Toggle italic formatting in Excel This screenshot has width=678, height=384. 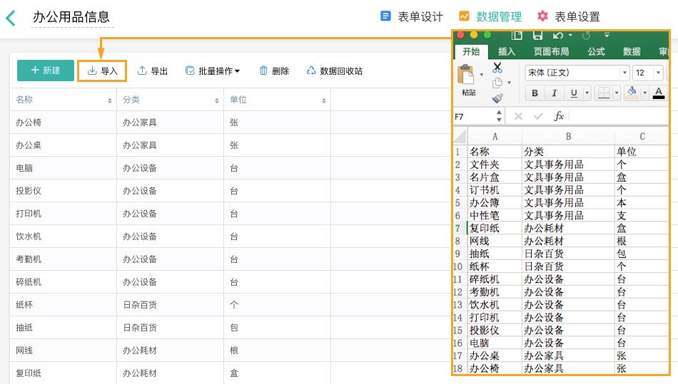(554, 93)
